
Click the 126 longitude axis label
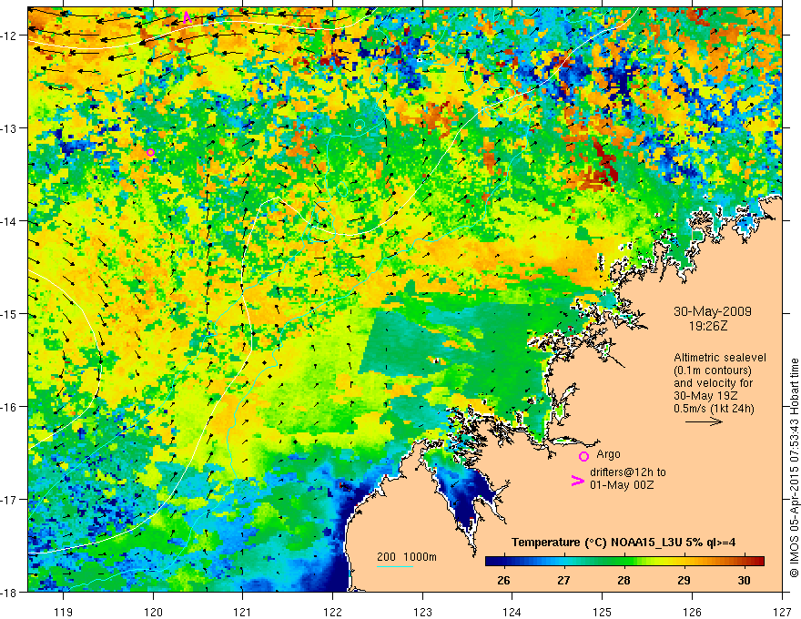coord(692,612)
